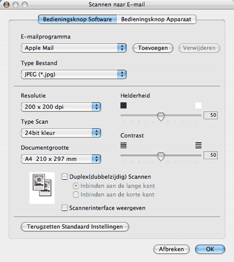234x262 pixels.
Task: Click the Helderheid slider handle
Action: (161, 117)
